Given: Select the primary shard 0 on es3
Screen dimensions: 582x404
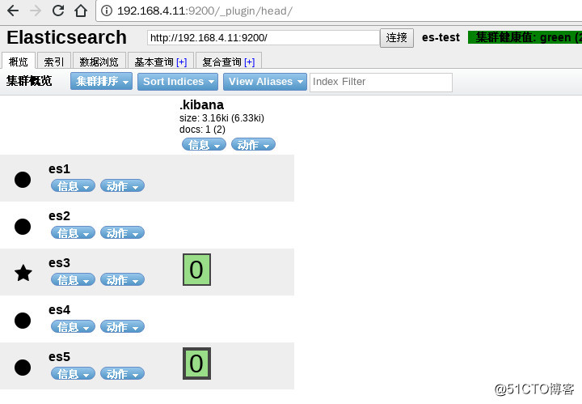Looking at the screenshot, I should pyautogui.click(x=196, y=270).
